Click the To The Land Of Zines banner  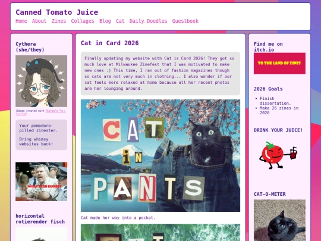coord(279,63)
